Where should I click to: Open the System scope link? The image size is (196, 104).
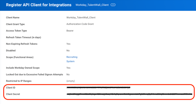70,61
